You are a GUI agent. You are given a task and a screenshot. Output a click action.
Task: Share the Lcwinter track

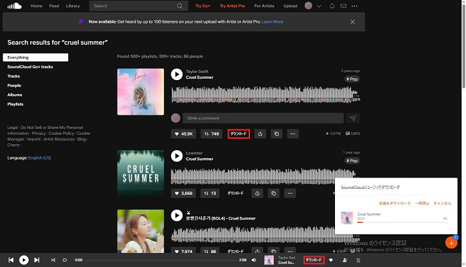tap(257, 194)
